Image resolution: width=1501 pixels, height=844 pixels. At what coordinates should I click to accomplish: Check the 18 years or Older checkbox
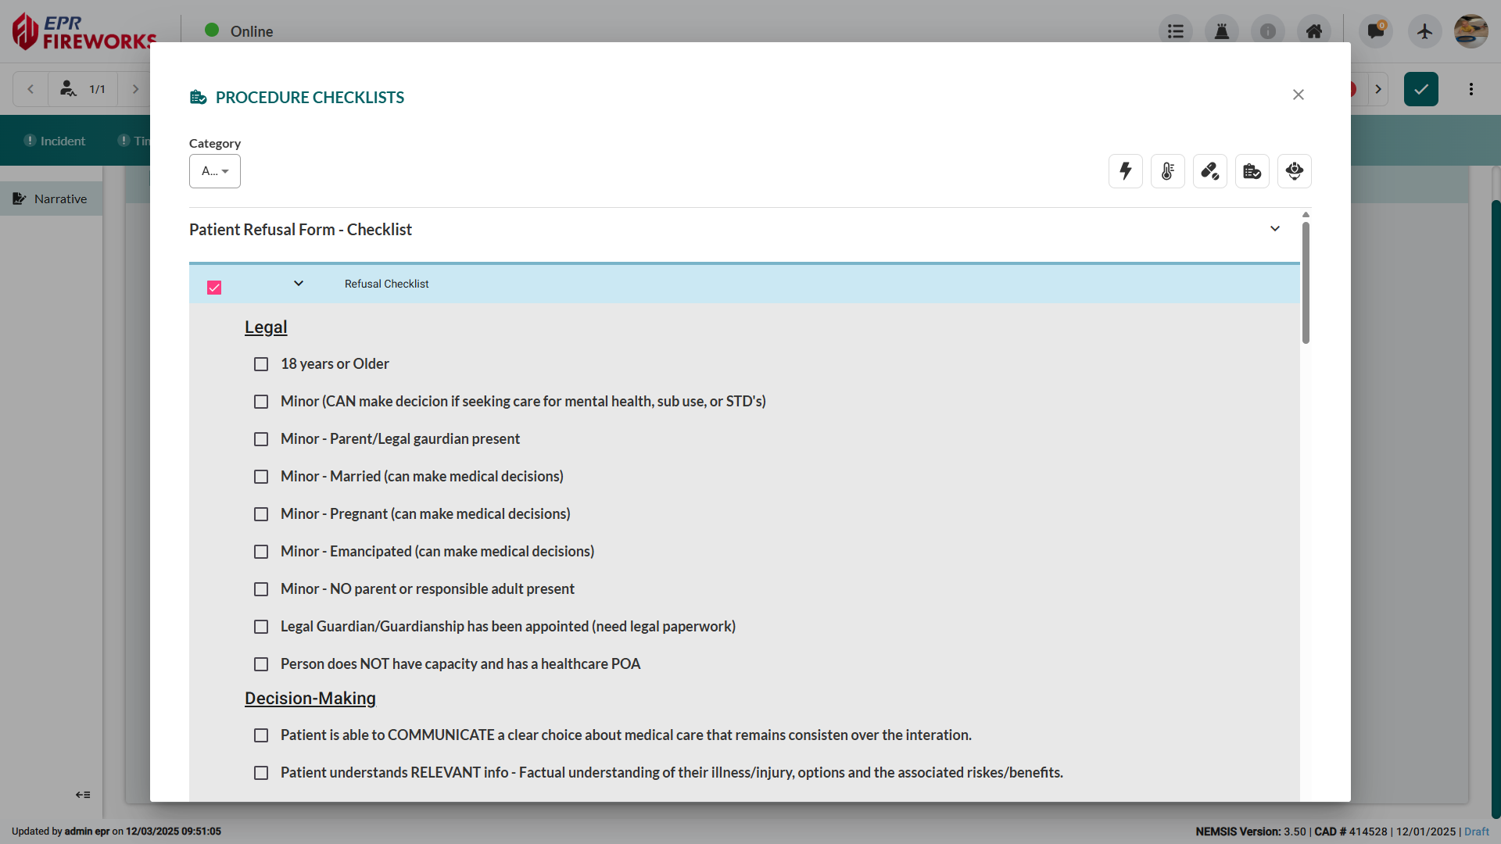pos(261,364)
